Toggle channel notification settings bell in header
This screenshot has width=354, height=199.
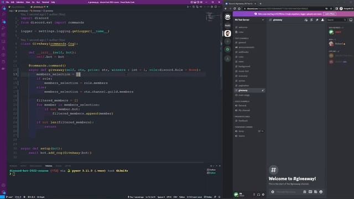click(x=311, y=20)
